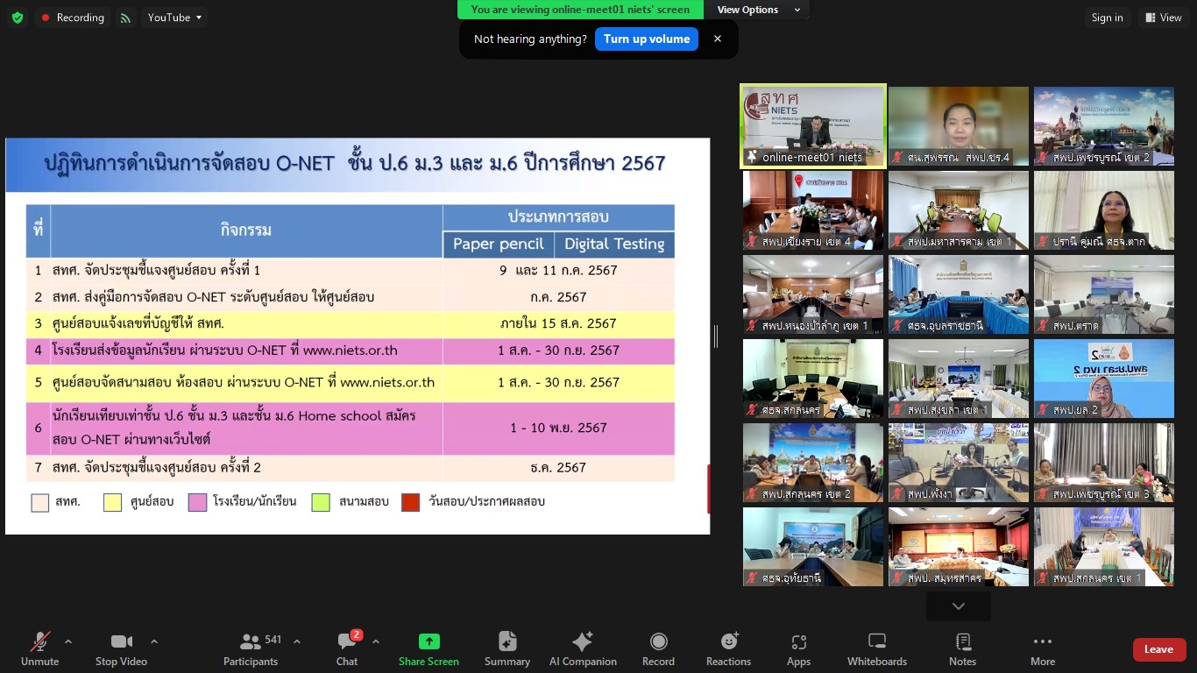1197x673 pixels.
Task: Click the muted mic icon on สพป.พังงา tile
Action: coord(898,494)
